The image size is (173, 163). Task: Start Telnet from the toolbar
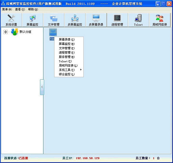point(138,20)
